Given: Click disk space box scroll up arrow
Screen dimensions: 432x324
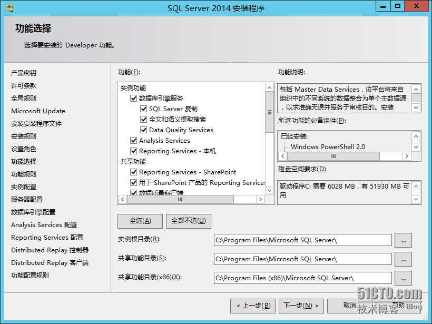Looking at the screenshot, I should pos(416,186).
